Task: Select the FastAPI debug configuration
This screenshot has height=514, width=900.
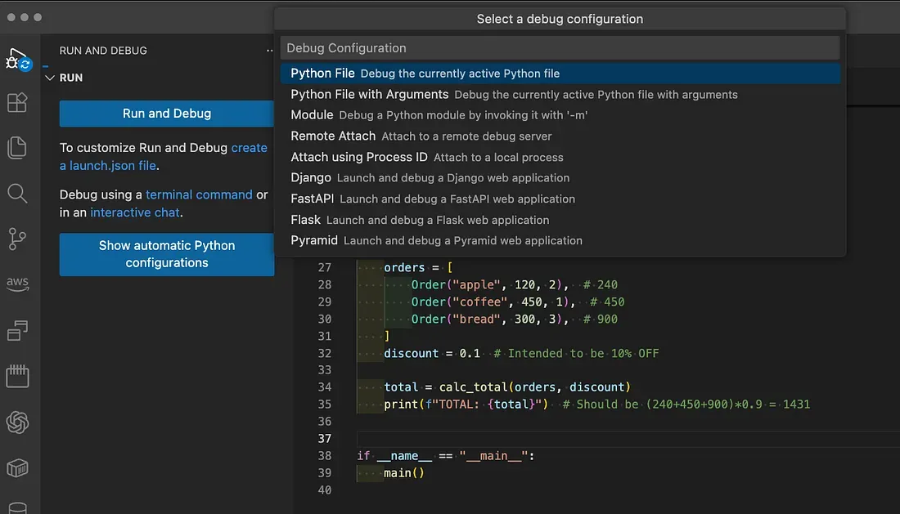Action: 560,199
